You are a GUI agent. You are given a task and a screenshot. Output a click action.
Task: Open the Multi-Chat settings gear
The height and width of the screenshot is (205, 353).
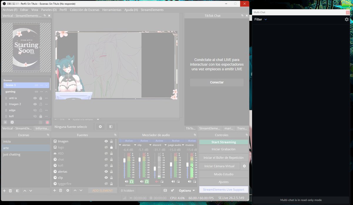point(347,19)
